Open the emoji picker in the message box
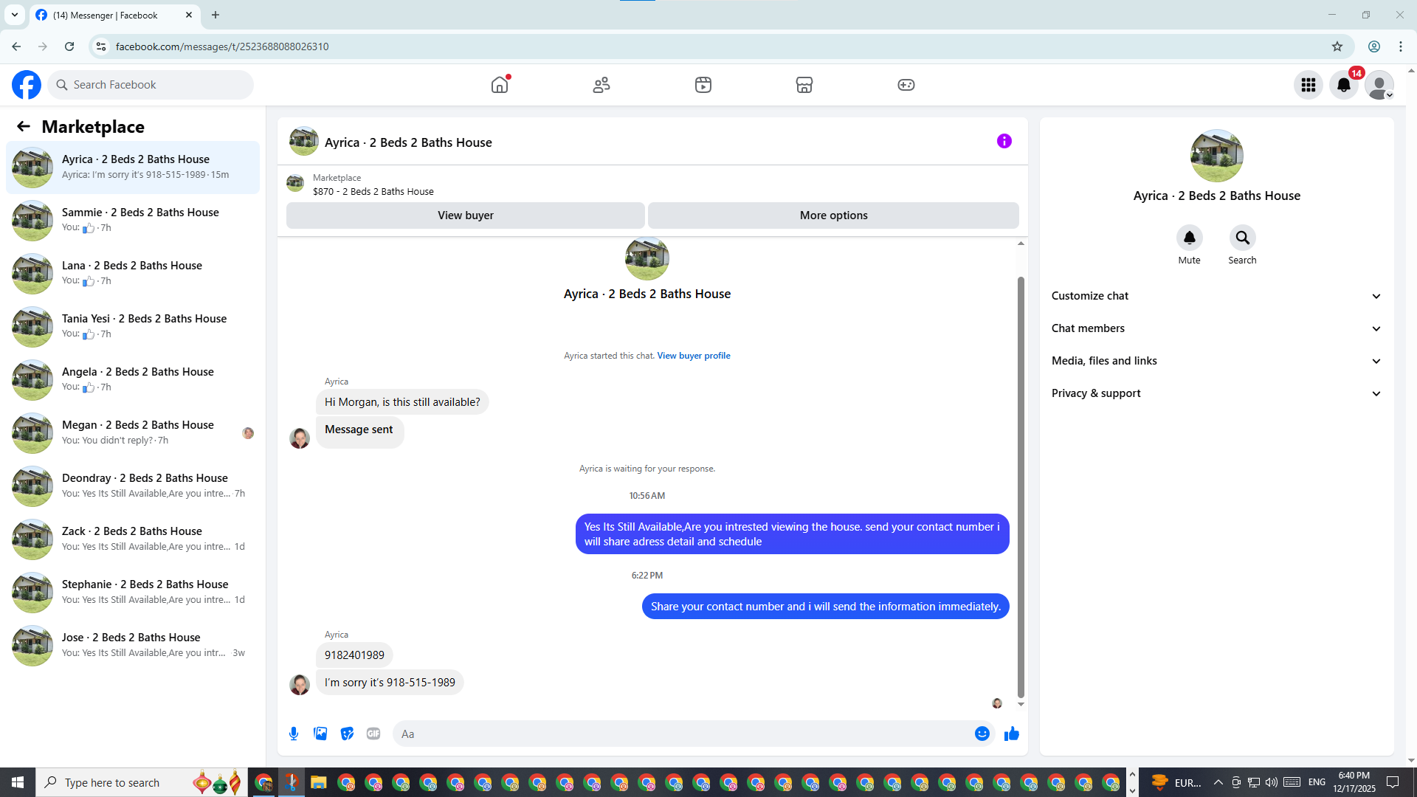 click(982, 734)
